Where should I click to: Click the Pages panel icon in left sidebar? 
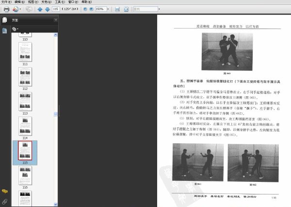(x=5, y=20)
